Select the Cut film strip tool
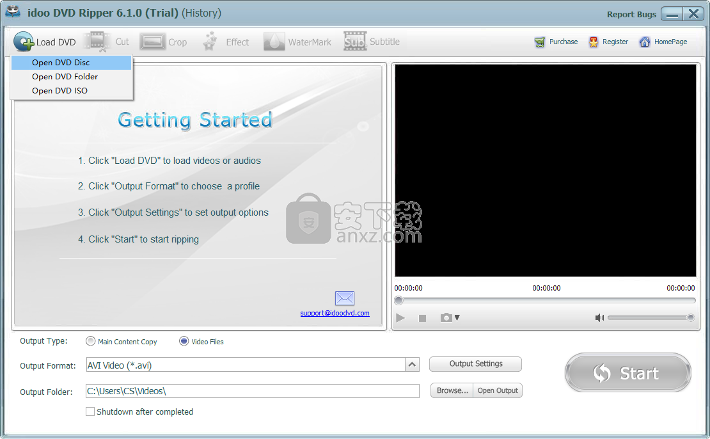Image resolution: width=710 pixels, height=439 pixels. point(98,42)
